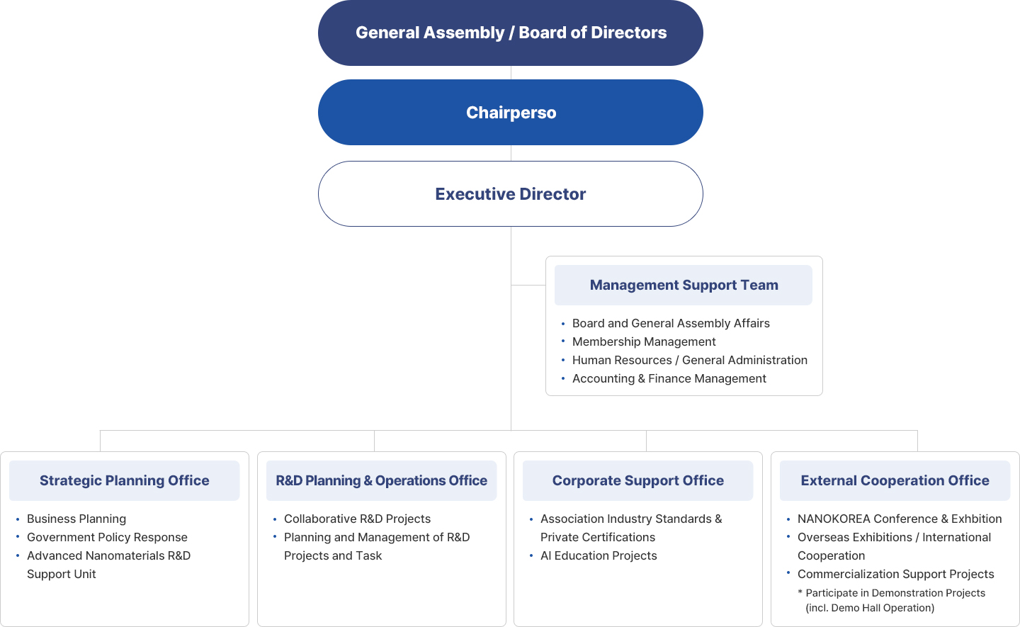
Task: Click the Executive Director box
Action: 510,194
